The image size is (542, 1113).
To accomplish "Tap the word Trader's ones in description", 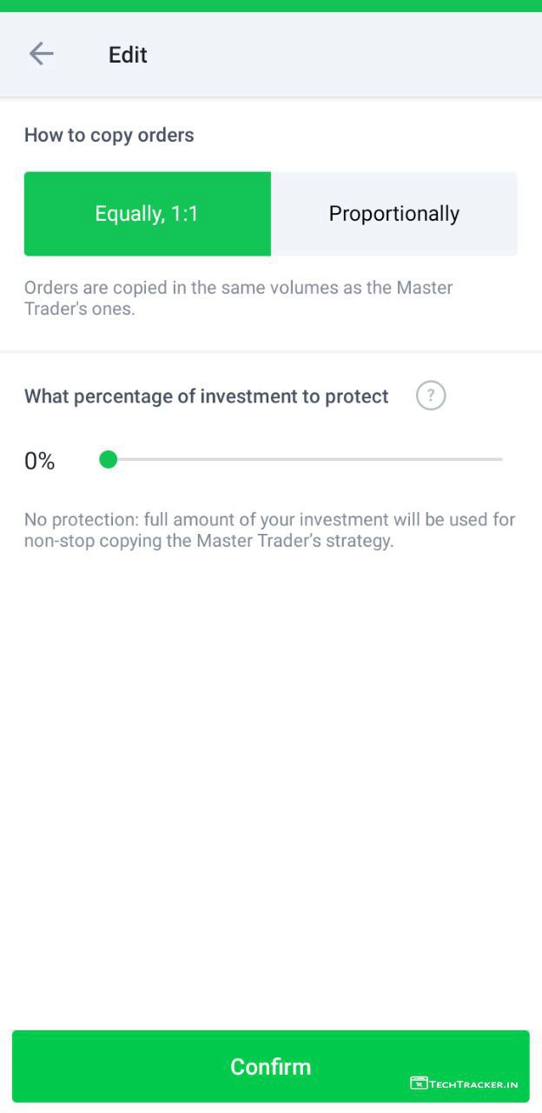I will coord(80,309).
